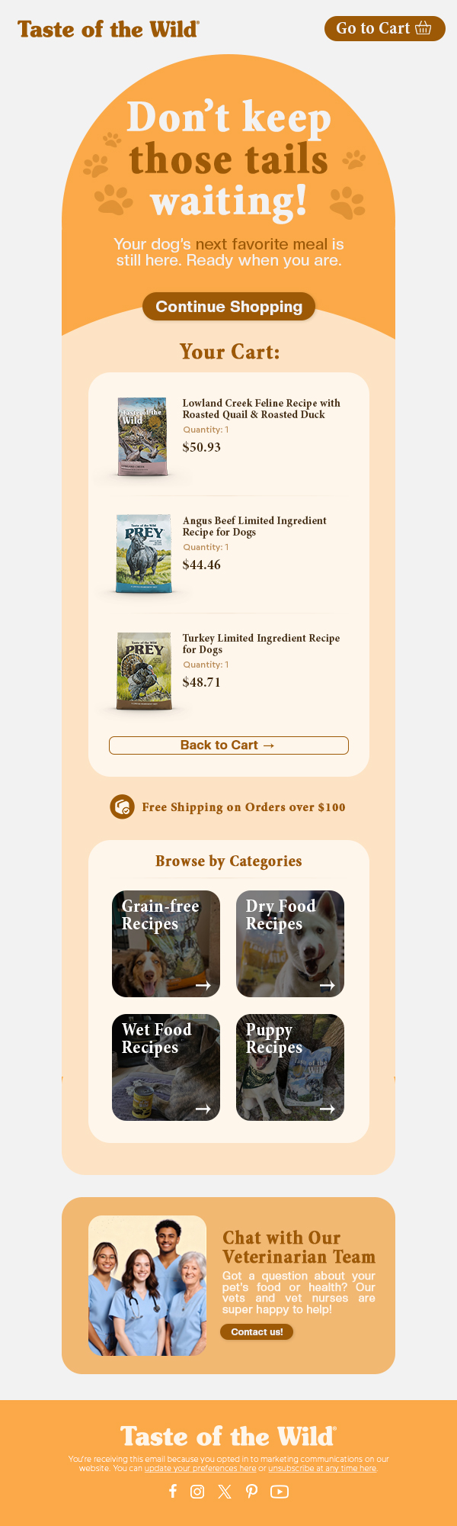This screenshot has width=457, height=1526.
Task: Click the Lowland Creek Feline product image
Action: click(x=142, y=436)
